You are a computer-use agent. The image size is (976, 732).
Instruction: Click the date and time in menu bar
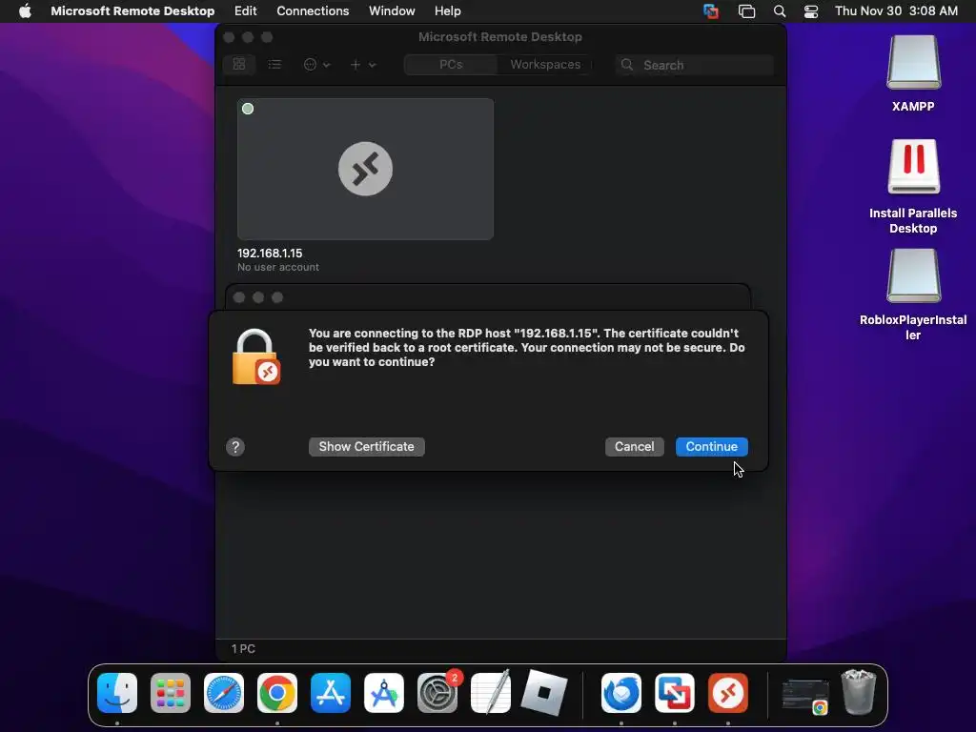click(x=896, y=11)
